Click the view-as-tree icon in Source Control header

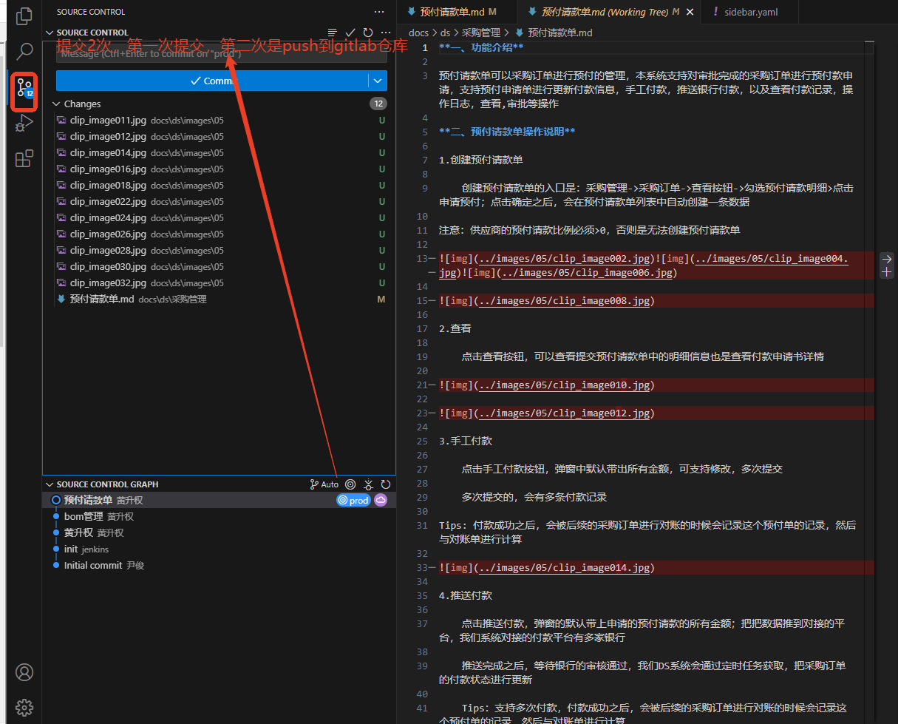click(x=333, y=33)
